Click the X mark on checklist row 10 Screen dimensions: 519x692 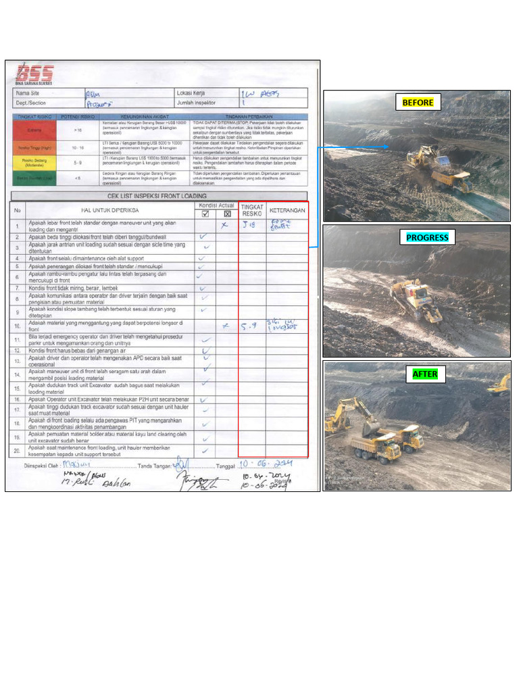click(226, 326)
